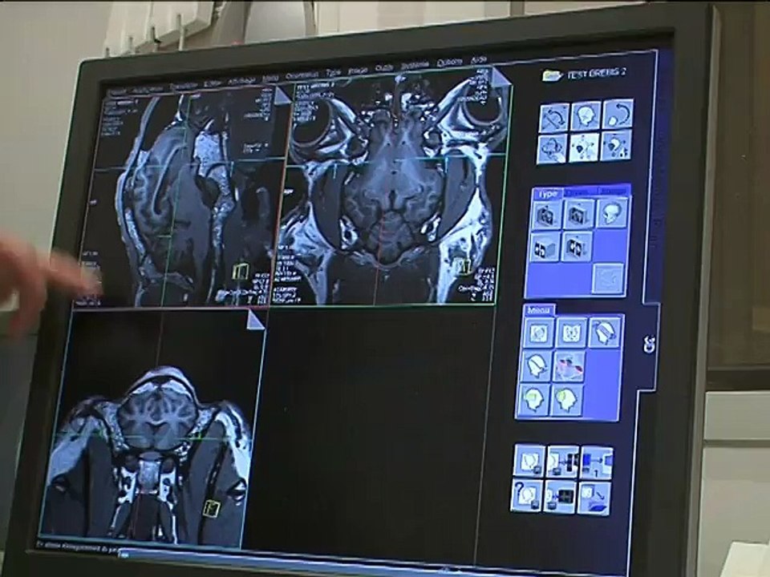The height and width of the screenshot is (577, 770).
Task: Open the Aide menu
Action: coord(479,60)
